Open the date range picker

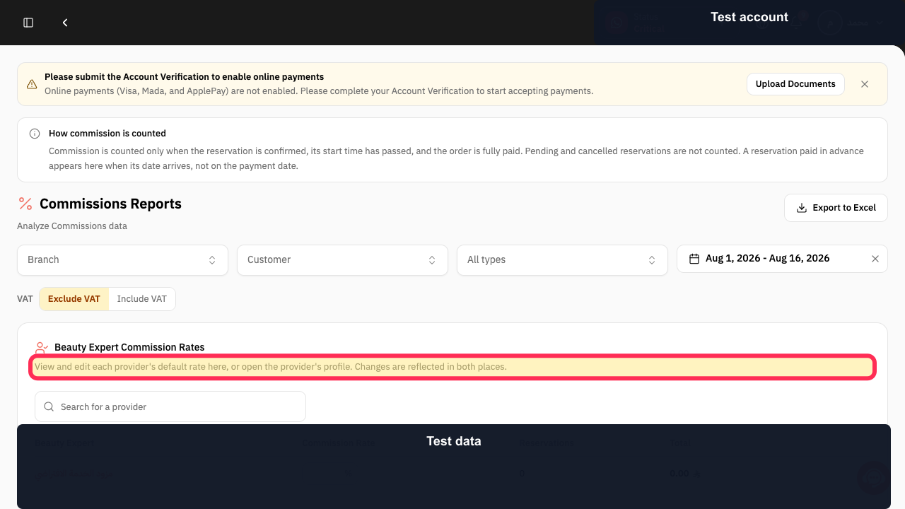(x=782, y=259)
